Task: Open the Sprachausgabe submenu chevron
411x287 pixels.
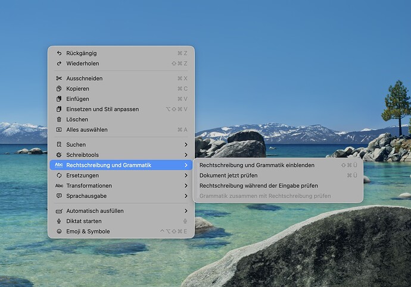Action: [186, 195]
